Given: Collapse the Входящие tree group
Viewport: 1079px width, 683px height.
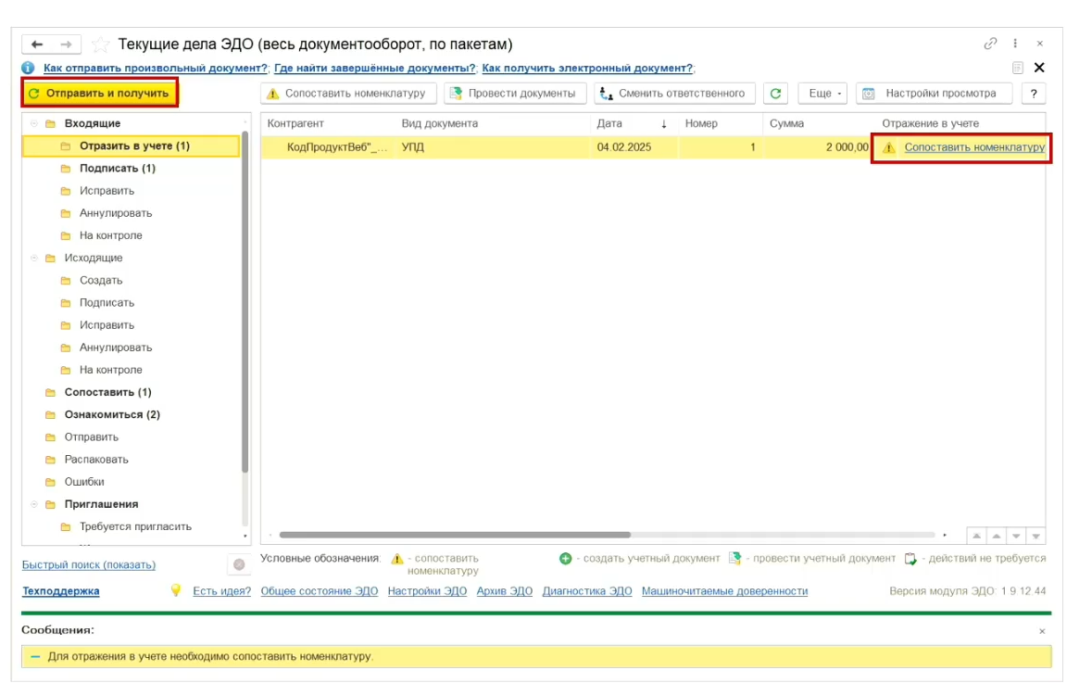Looking at the screenshot, I should (34, 123).
